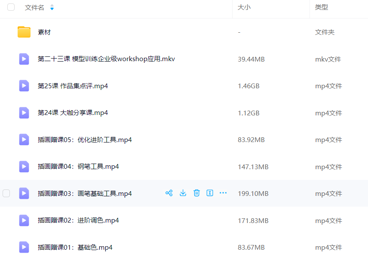Open 插画赠课03：画笔基础工具.mp4 file name
The height and width of the screenshot is (254, 368).
[x=85, y=194]
